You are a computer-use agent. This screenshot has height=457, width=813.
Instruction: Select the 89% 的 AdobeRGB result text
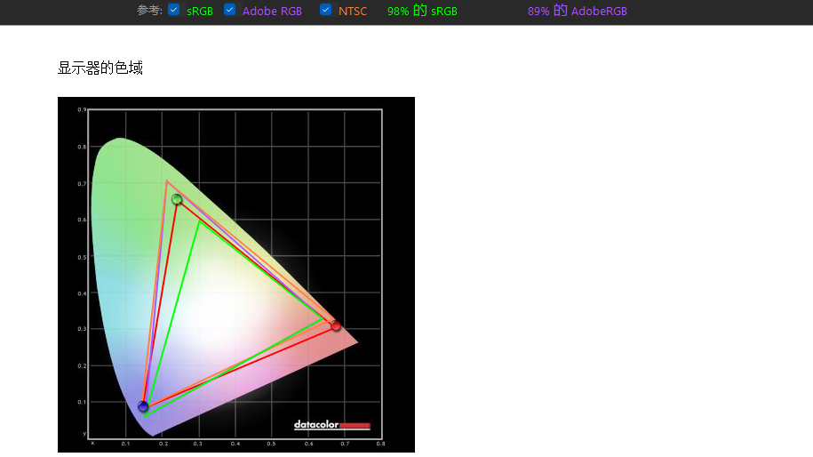(577, 11)
